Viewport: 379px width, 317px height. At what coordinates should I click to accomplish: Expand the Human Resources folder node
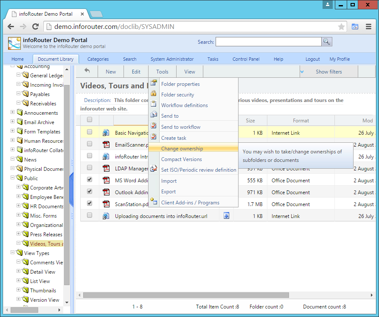coord(13,140)
